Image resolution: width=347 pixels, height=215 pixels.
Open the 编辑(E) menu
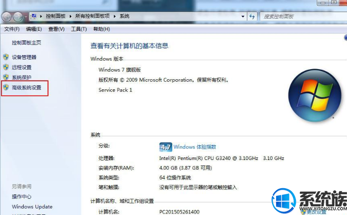[x=34, y=29]
